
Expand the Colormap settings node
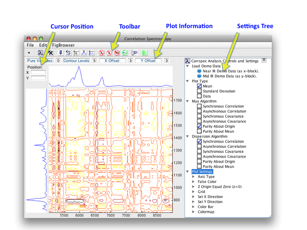[x=194, y=212]
